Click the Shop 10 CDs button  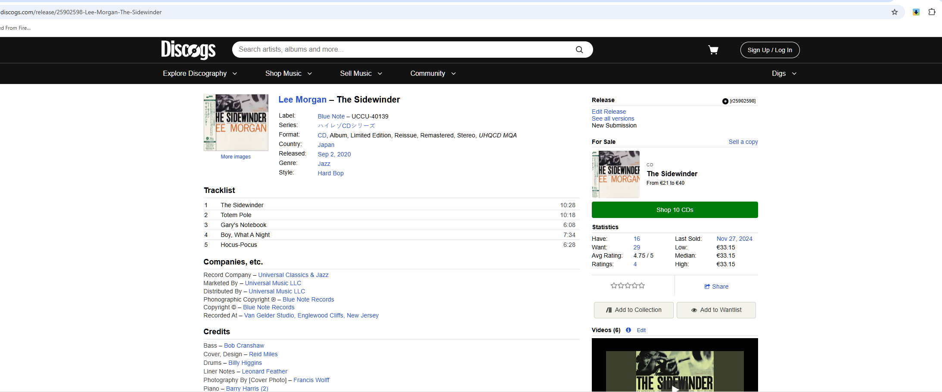675,210
